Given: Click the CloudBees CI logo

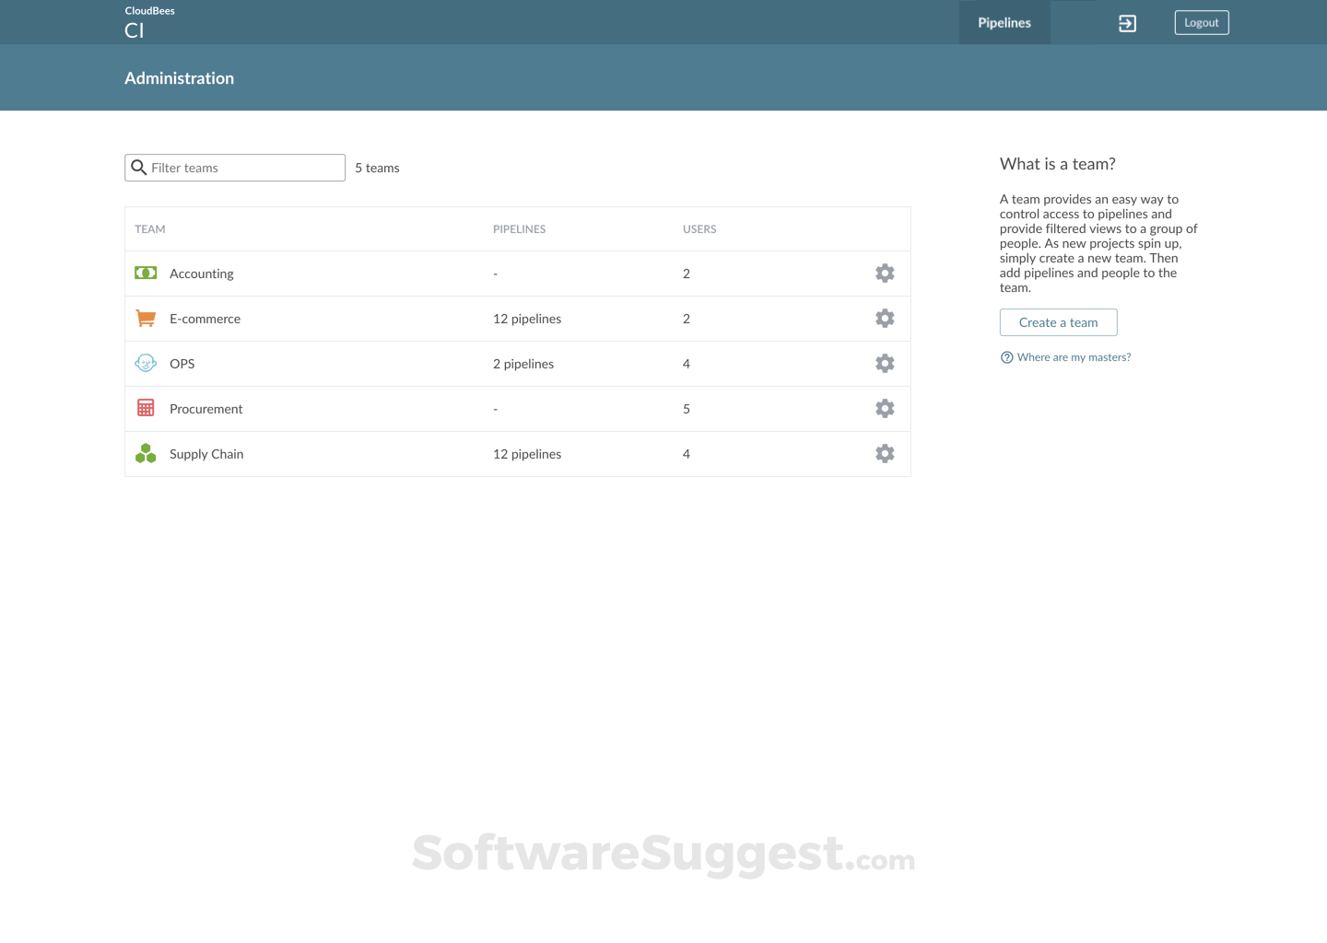Looking at the screenshot, I should [x=149, y=21].
